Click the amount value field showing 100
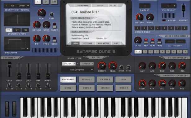The height and width of the screenshot is (118, 191). (13, 6)
